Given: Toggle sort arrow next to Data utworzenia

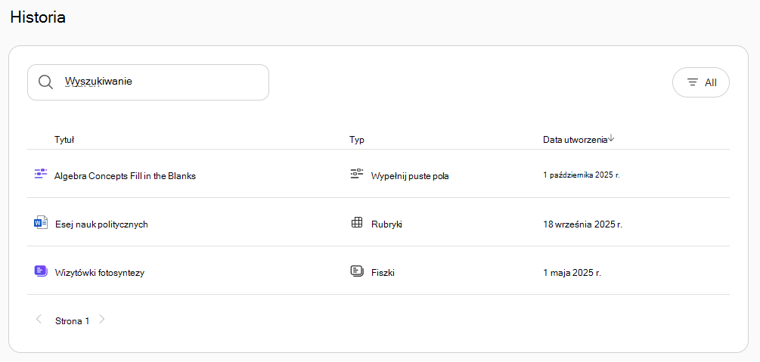Looking at the screenshot, I should 611,138.
